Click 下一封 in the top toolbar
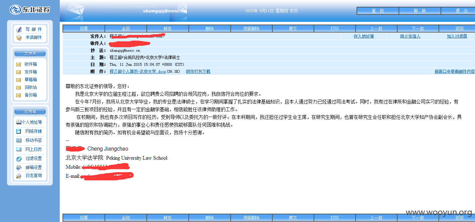 [x=418, y=29]
